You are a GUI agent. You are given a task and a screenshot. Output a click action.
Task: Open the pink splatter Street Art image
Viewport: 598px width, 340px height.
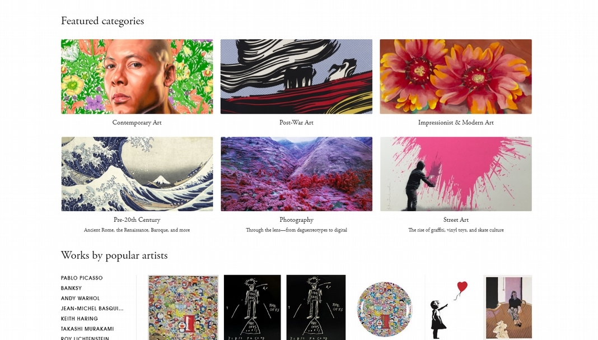pyautogui.click(x=456, y=174)
